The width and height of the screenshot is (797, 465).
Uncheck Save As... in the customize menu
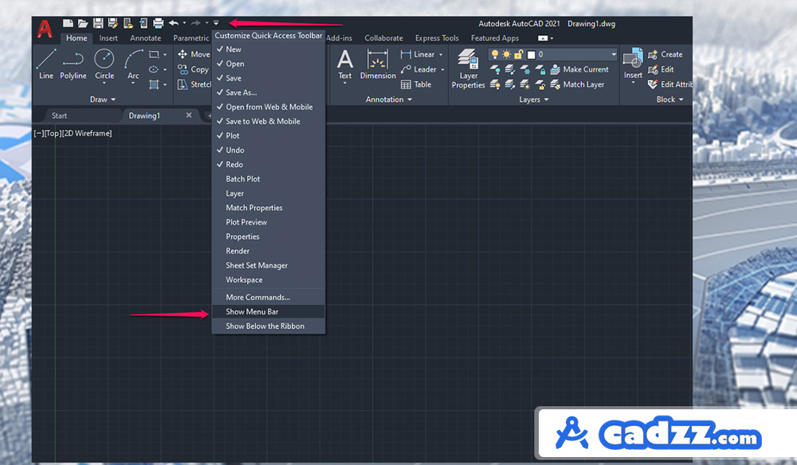(269, 92)
